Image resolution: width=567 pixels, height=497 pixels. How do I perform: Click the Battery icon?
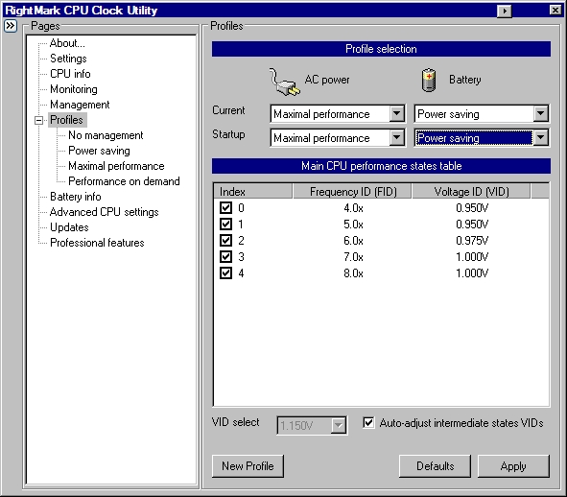tap(429, 81)
